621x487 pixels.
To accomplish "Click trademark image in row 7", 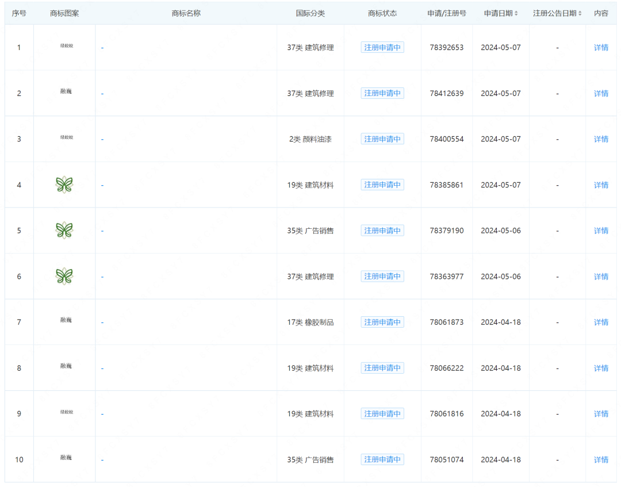I will (x=66, y=320).
